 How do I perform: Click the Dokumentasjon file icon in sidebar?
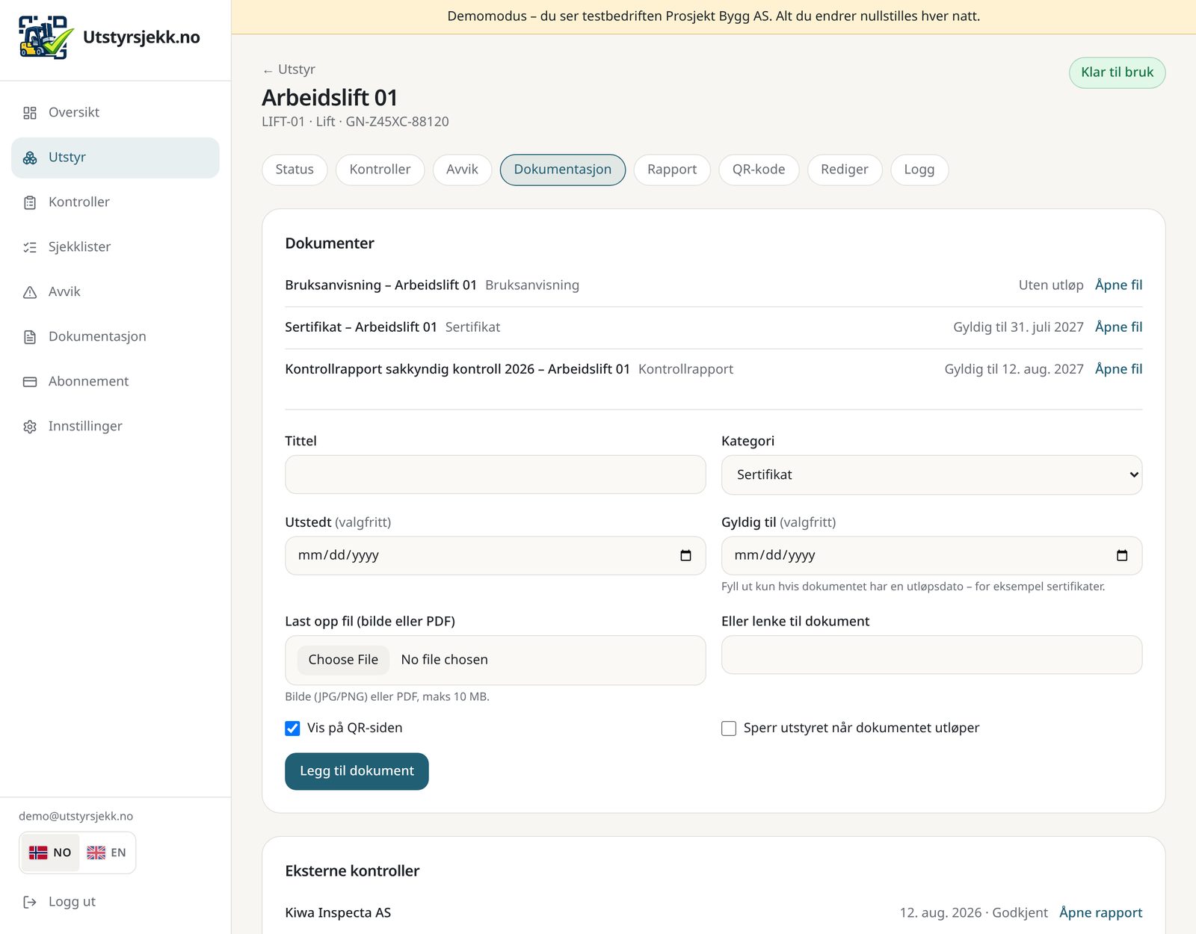tap(30, 337)
